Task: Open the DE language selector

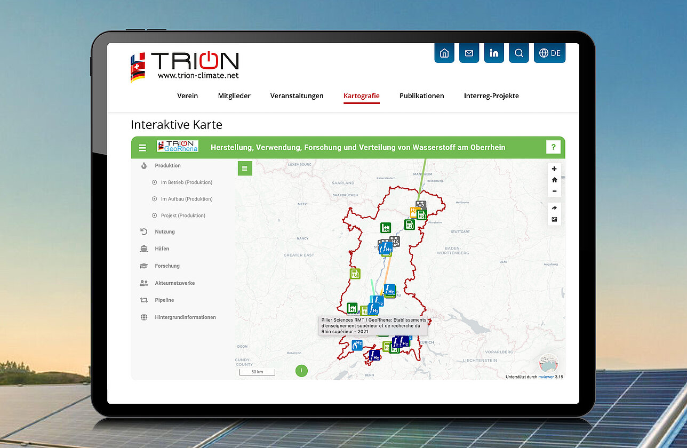Action: tap(549, 53)
